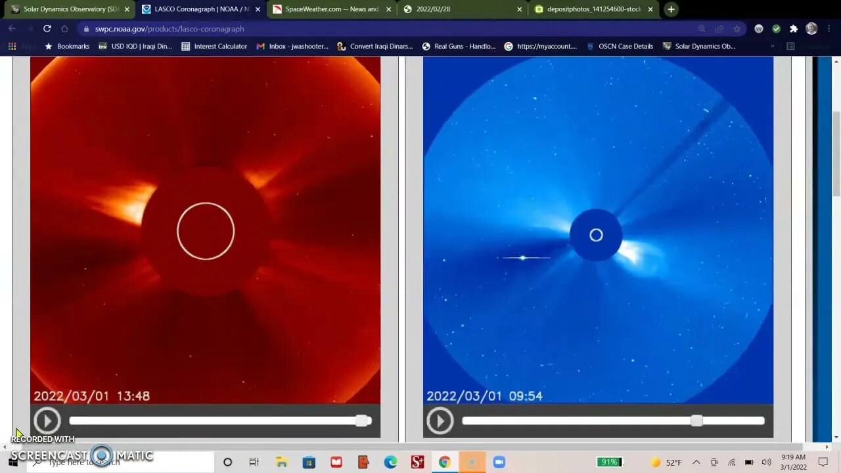Play the red LASCO C2 animation
The image size is (841, 473).
tap(47, 420)
